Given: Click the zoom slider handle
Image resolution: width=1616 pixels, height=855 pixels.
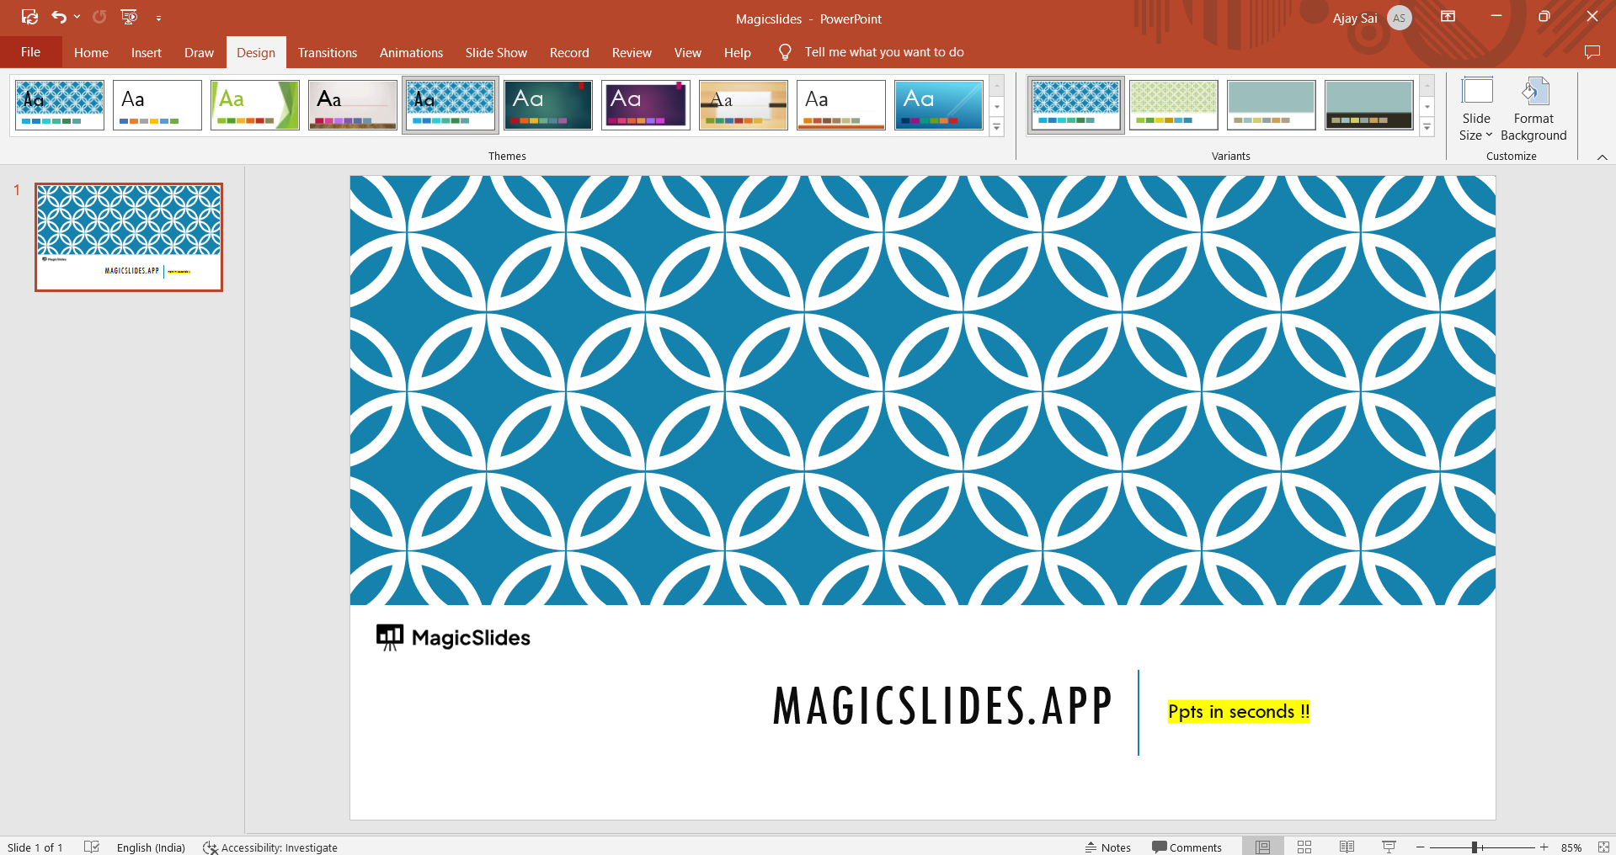Looking at the screenshot, I should 1475,847.
